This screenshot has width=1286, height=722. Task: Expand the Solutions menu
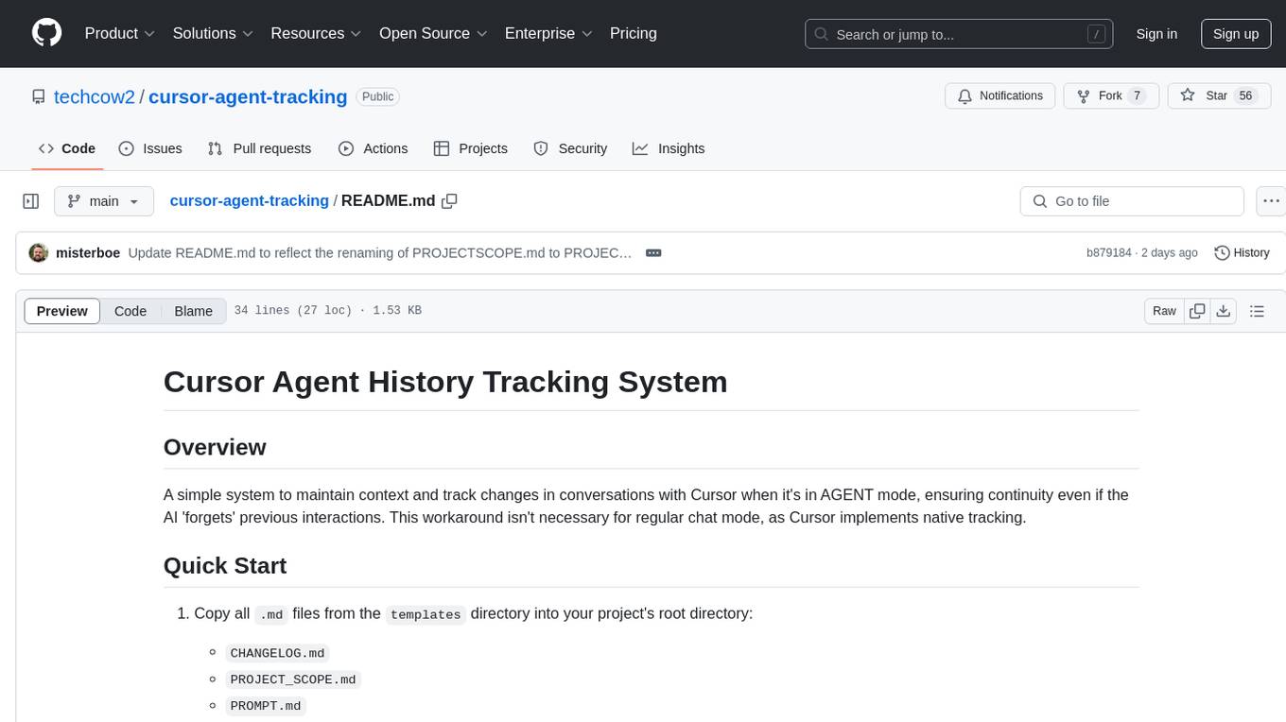[213, 33]
